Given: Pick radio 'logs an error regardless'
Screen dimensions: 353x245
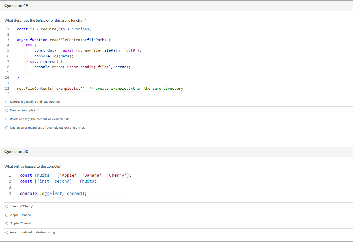Looking at the screenshot, I should tap(7, 128).
